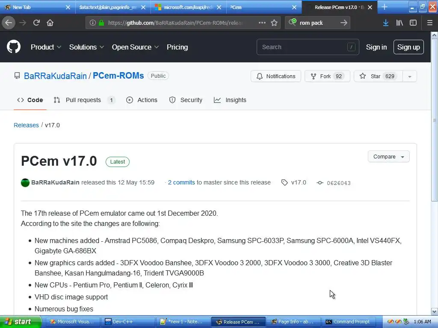Open the browser home page icon
This screenshot has height=328, width=438.
(50, 23)
